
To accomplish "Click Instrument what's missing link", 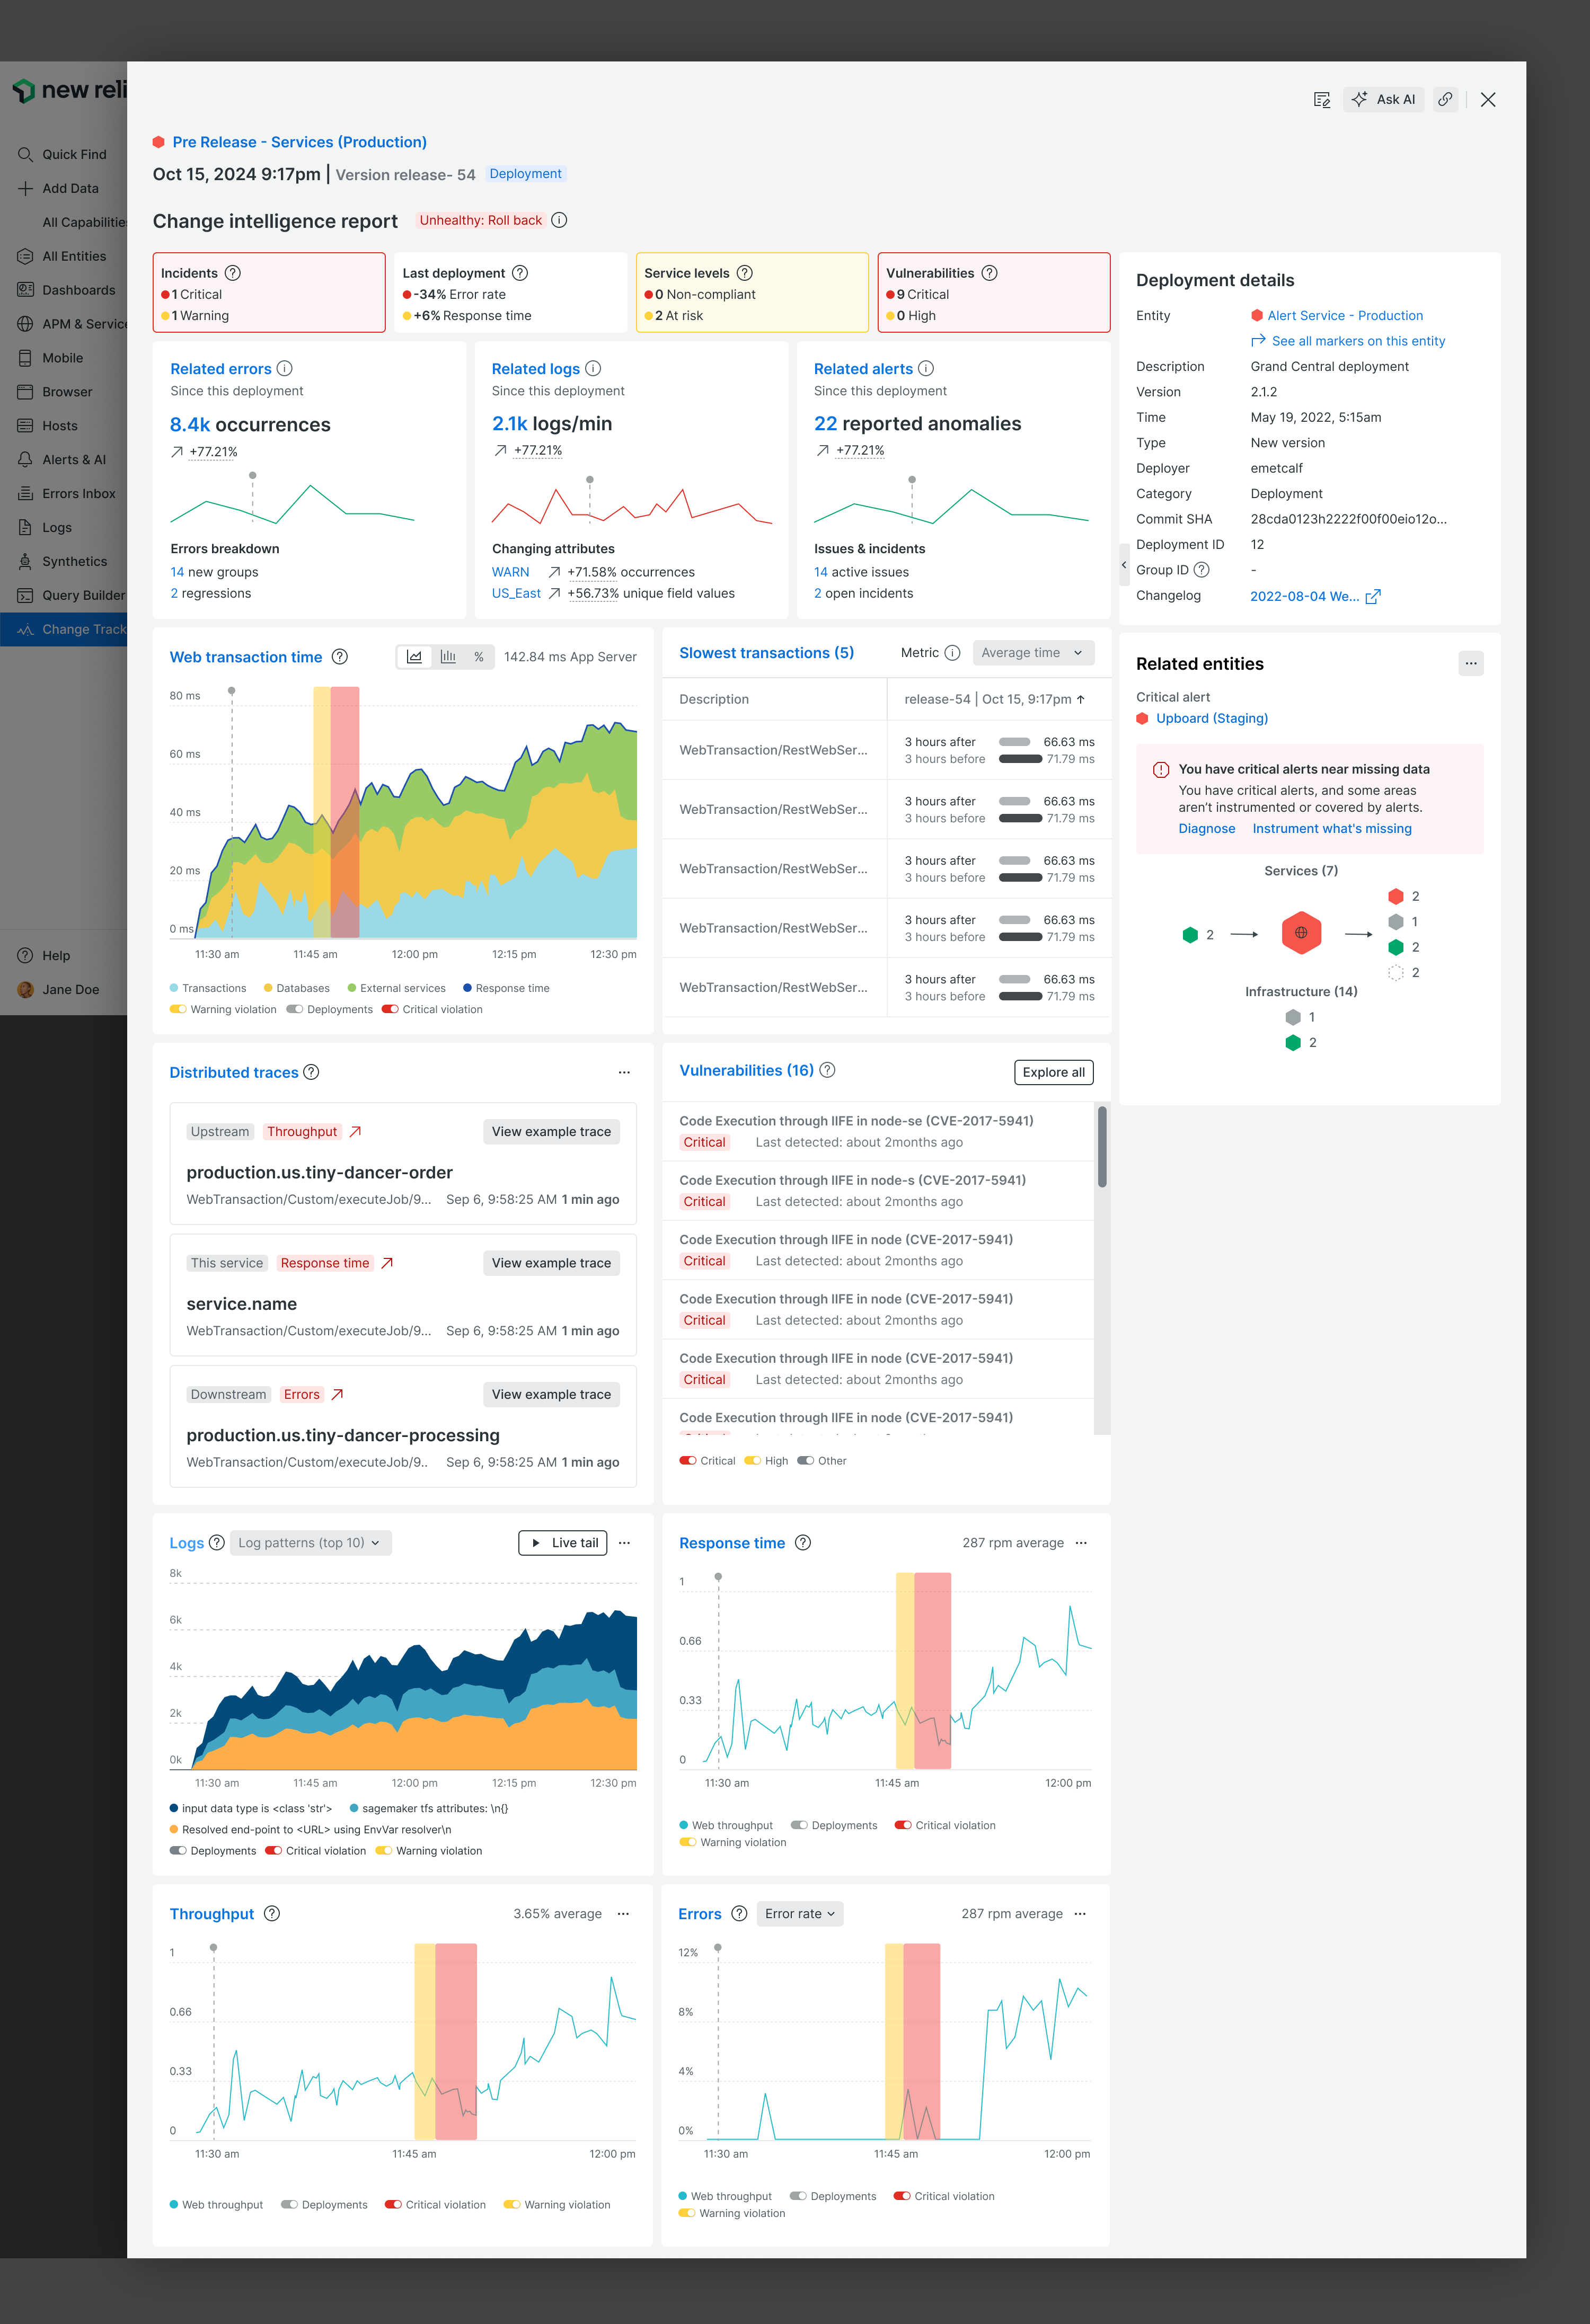I will (1332, 829).
